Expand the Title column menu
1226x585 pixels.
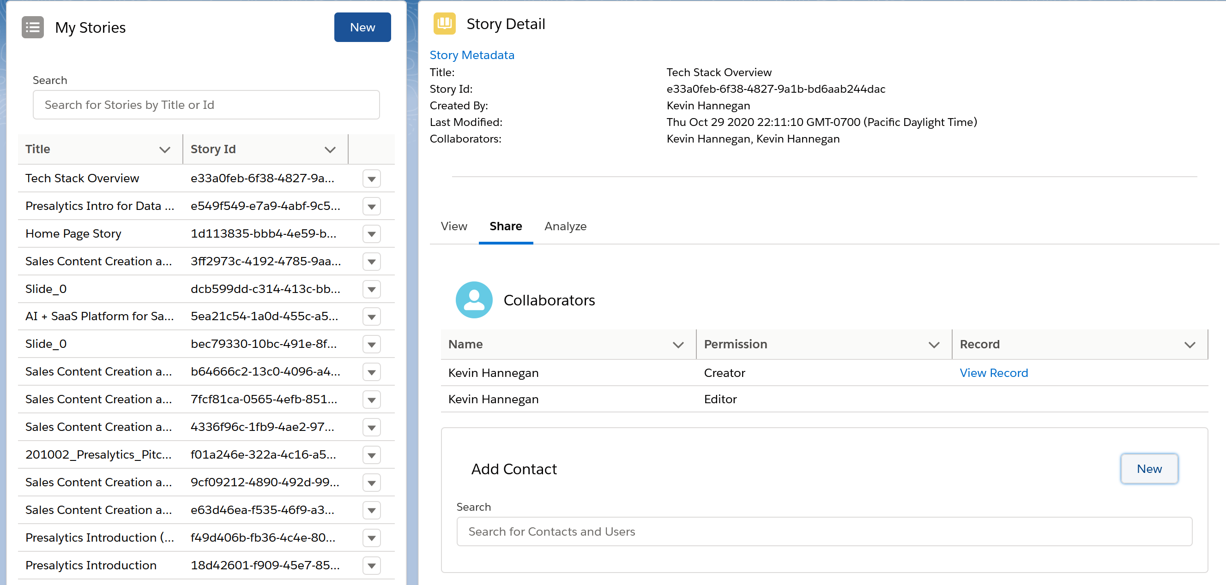point(165,149)
